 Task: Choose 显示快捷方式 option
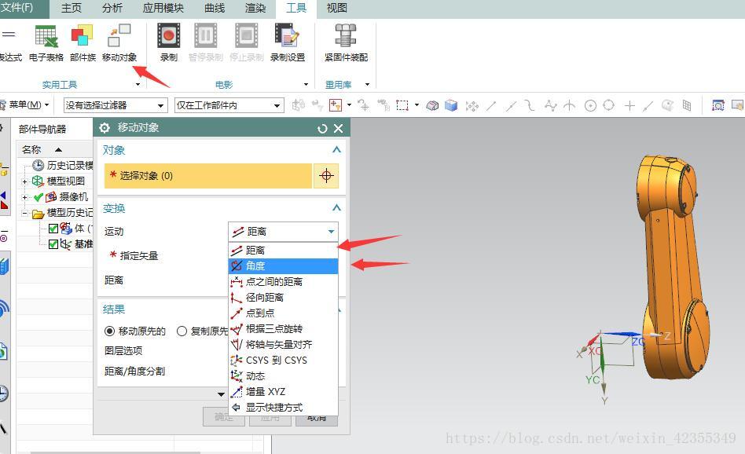pos(283,407)
